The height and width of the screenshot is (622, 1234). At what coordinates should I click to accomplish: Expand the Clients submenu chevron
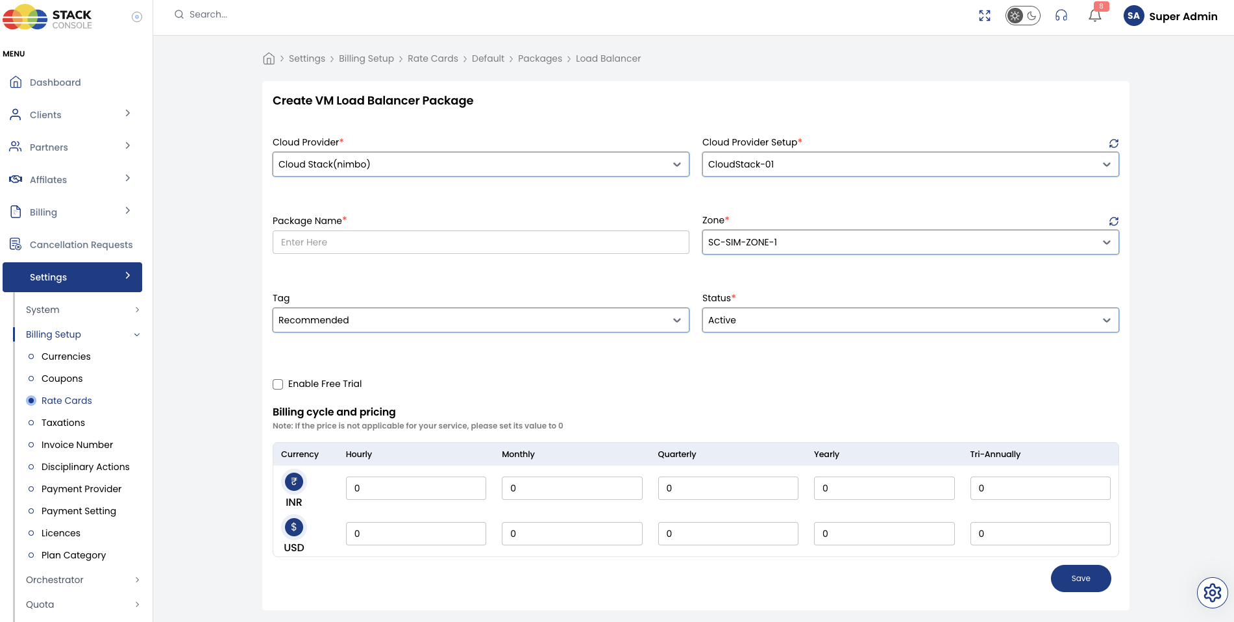(128, 114)
